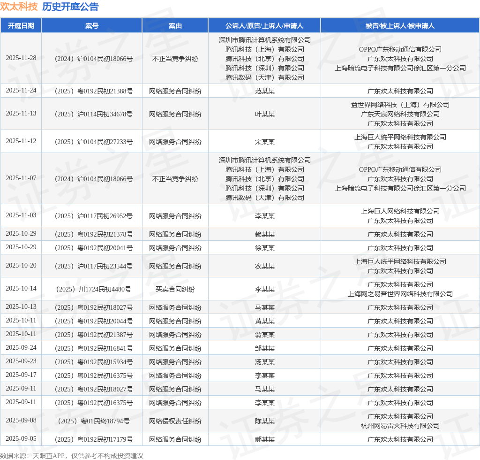The height and width of the screenshot is (460, 480).
Task: Click the date cell 2025-11-07
Action: (21, 178)
